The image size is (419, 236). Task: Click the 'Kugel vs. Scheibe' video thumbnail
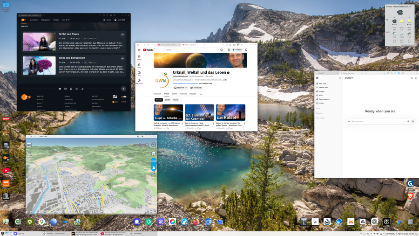point(168,112)
